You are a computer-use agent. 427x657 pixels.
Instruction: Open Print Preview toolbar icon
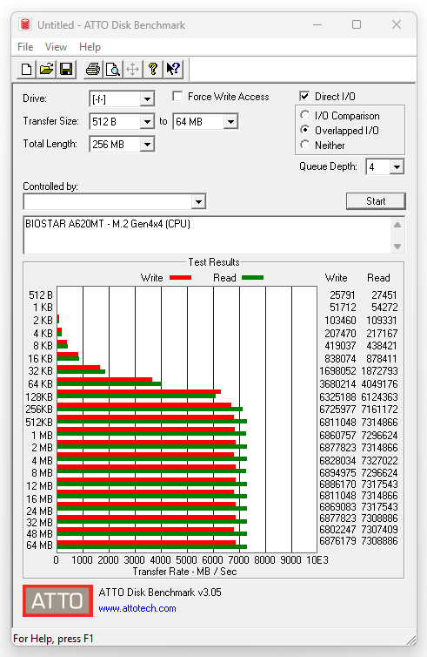click(x=112, y=69)
